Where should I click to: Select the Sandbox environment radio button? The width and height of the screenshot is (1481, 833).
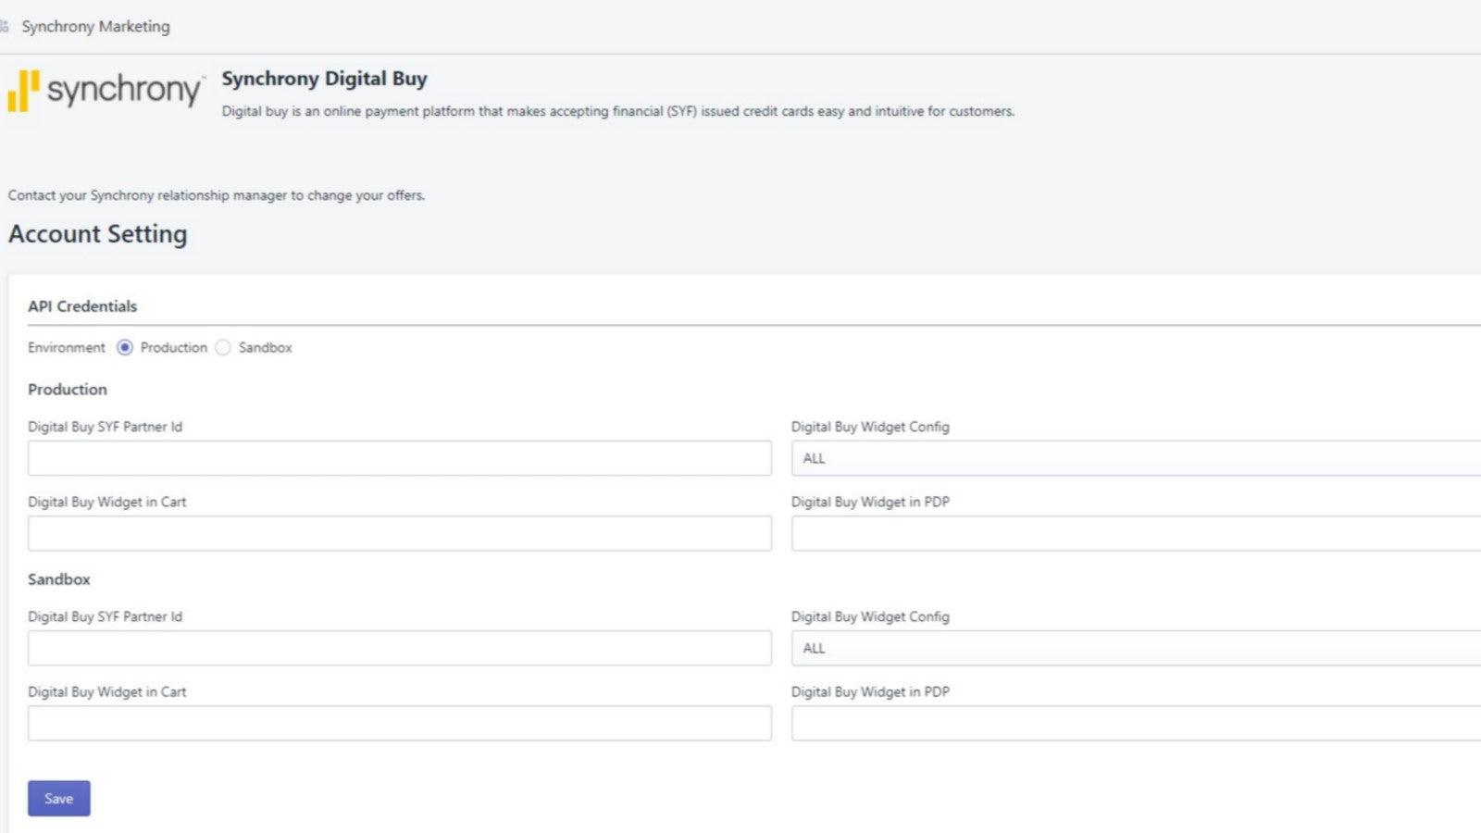(223, 348)
